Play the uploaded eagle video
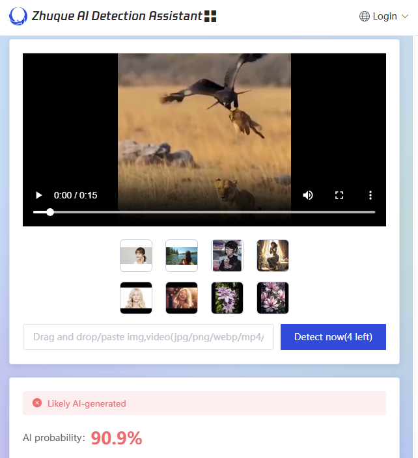 [x=39, y=195]
